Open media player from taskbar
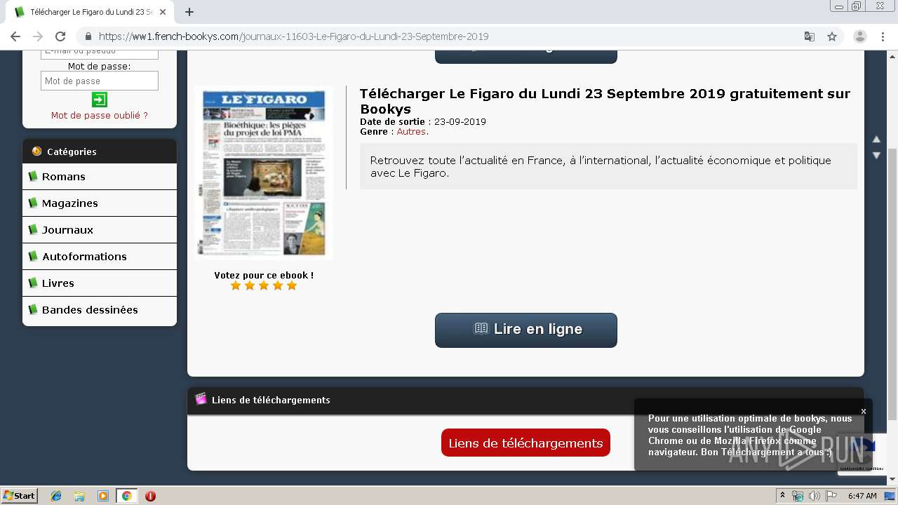The width and height of the screenshot is (898, 505). coord(103,496)
